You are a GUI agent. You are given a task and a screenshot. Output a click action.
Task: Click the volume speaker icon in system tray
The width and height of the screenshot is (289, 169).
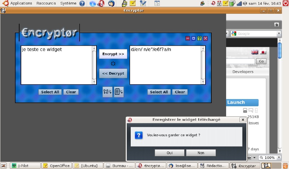[x=245, y=4]
